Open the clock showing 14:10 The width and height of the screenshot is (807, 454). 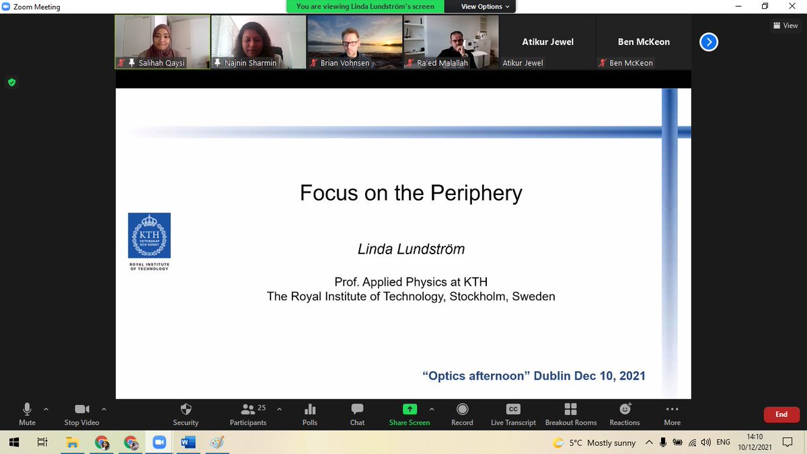coord(756,443)
